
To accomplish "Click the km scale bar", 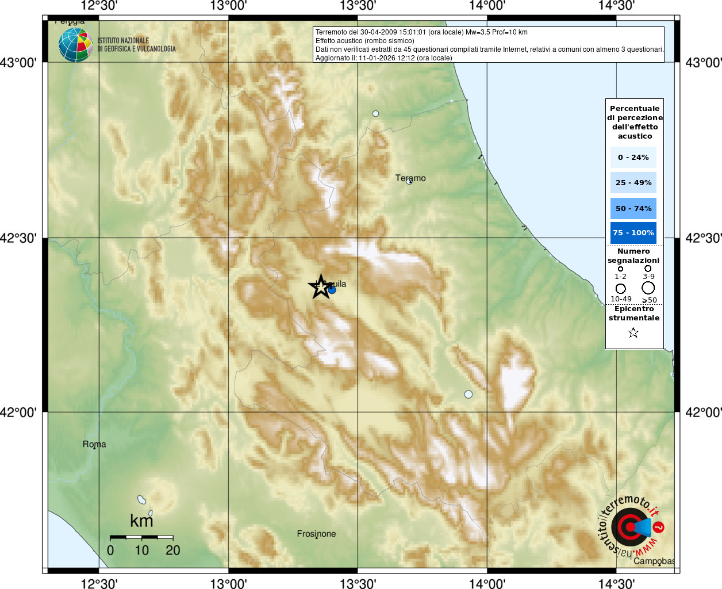I will pyautogui.click(x=141, y=537).
